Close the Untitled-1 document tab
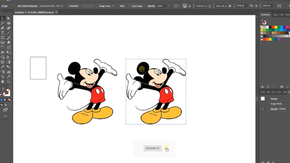 click(56, 12)
